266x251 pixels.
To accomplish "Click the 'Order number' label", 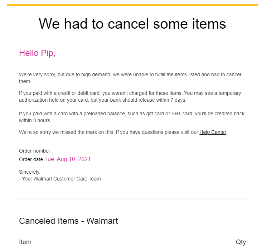I will pos(35,151).
